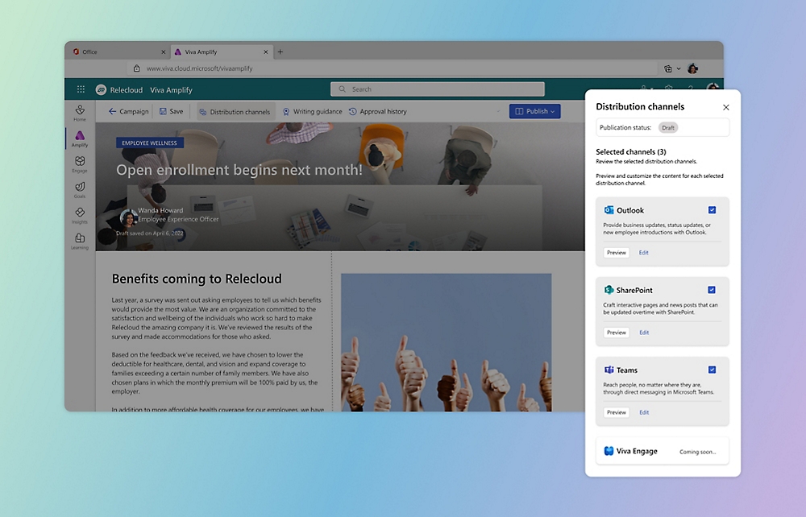Click the 'Benefits coming to Relecloud' heading

point(197,279)
